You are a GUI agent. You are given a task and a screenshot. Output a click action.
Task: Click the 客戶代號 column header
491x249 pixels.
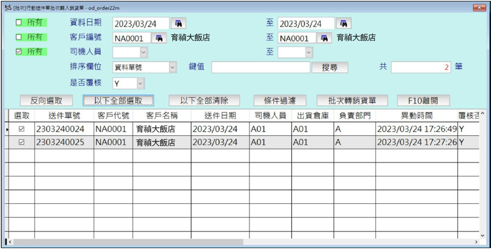(x=113, y=116)
